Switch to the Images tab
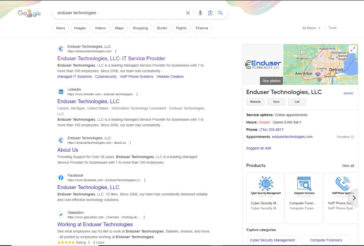The image size is (364, 246). click(x=80, y=28)
